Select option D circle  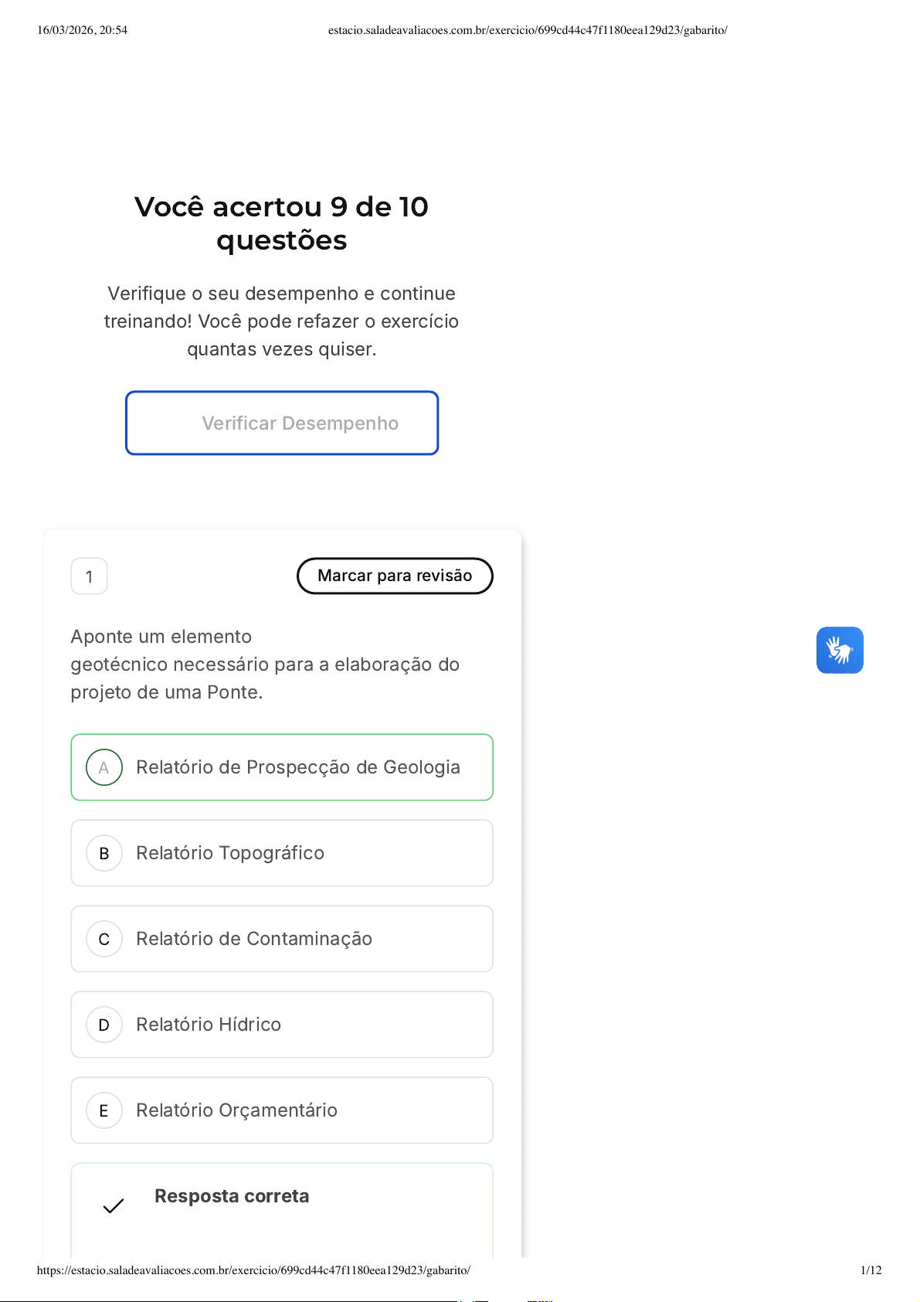104,1025
